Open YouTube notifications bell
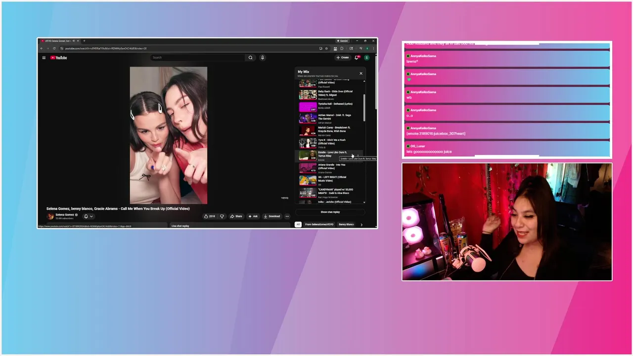The width and height of the screenshot is (633, 356). [357, 58]
